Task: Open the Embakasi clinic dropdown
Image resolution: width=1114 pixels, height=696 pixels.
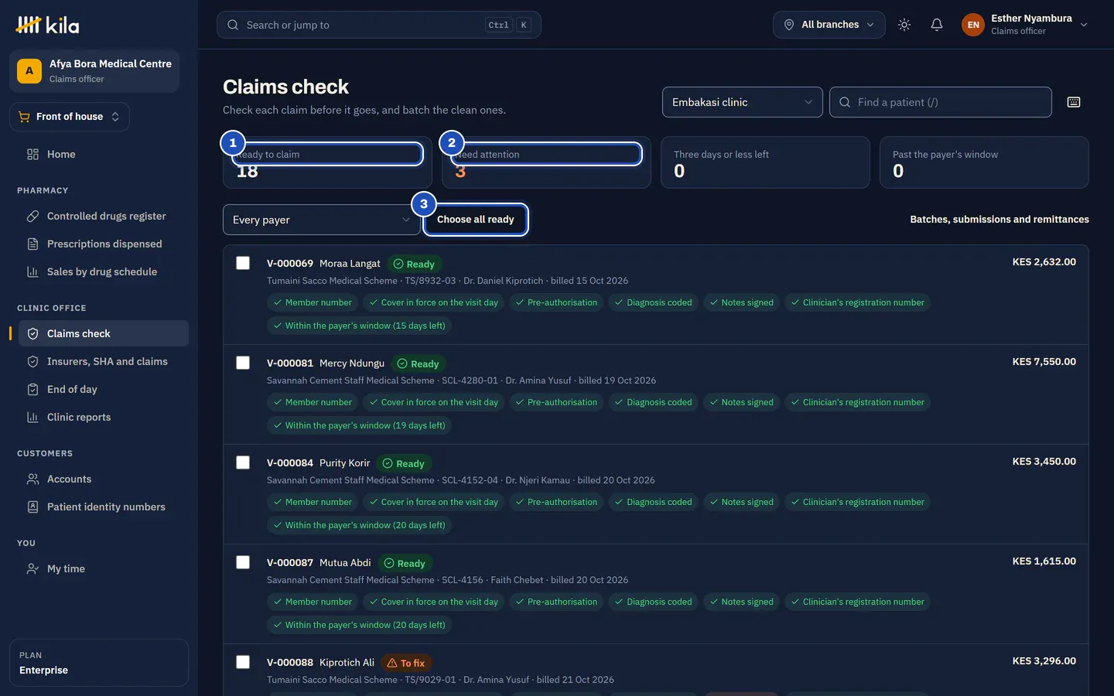Action: (742, 102)
